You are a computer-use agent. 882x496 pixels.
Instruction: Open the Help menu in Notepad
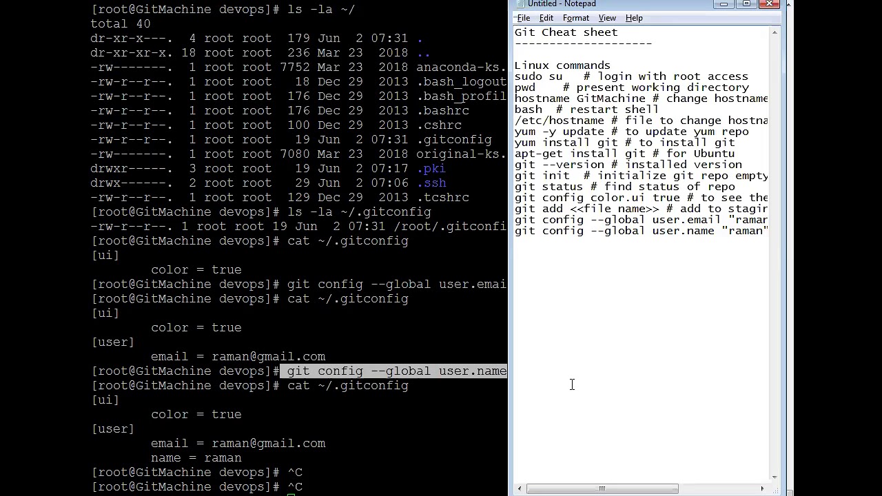(x=634, y=18)
